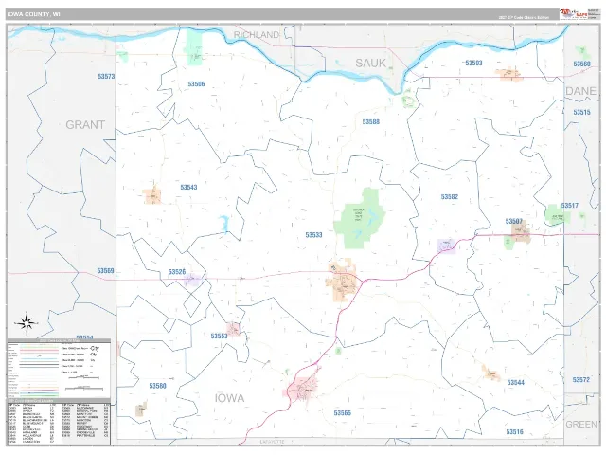The height and width of the screenshot is (455, 606).
Task: Select the GRANT county label
Action: point(85,124)
